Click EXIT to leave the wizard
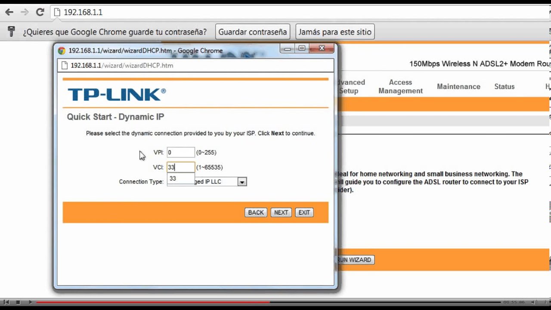 (304, 212)
